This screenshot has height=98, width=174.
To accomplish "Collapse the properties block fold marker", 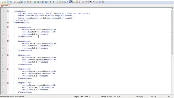I will click(x=8, y=11).
